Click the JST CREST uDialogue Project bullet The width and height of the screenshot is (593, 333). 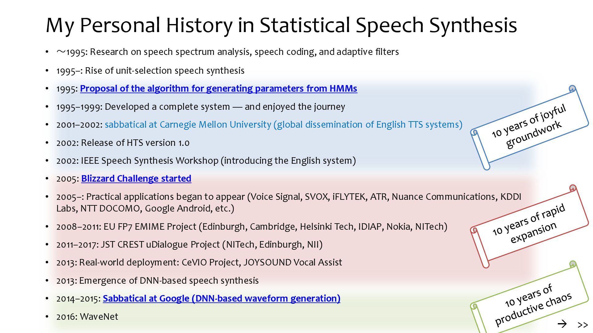point(189,245)
